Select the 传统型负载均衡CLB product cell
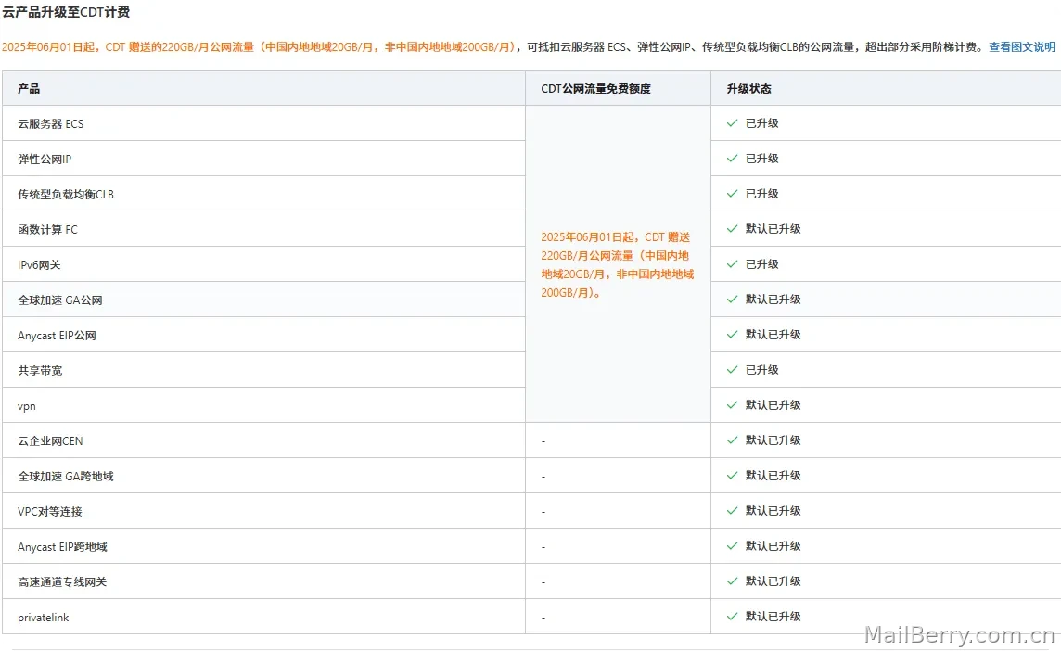The image size is (1061, 651). click(x=264, y=194)
